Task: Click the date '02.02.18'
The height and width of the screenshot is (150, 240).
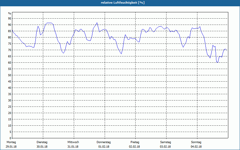Action: tap(134, 147)
